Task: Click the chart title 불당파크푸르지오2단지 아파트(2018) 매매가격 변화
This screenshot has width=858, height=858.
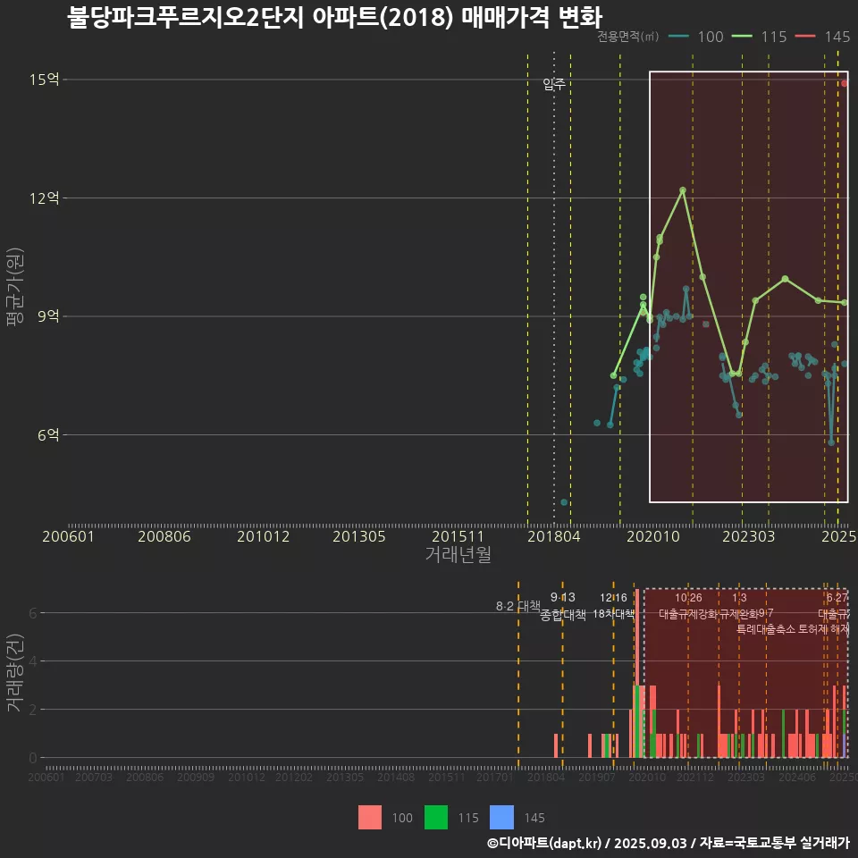Action: [x=334, y=17]
